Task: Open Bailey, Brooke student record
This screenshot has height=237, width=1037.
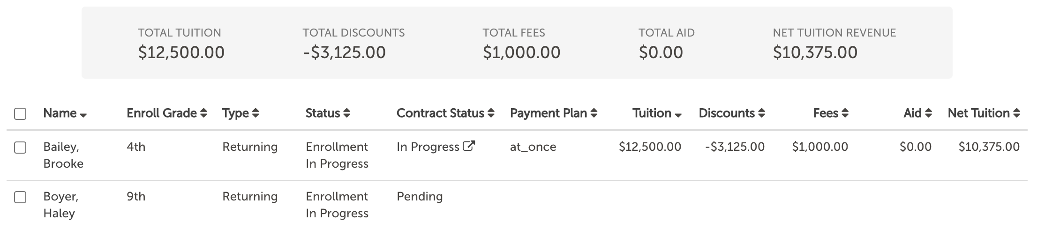Action: 63,155
